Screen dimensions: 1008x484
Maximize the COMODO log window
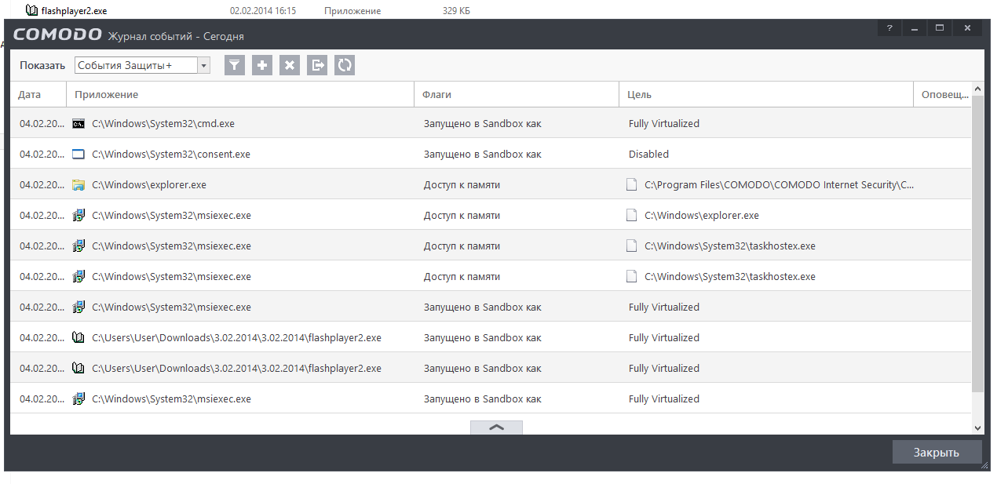[x=940, y=28]
